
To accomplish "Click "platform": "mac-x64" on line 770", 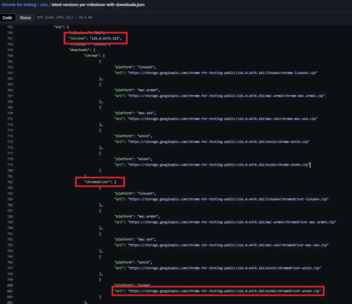I will [x=135, y=113].
